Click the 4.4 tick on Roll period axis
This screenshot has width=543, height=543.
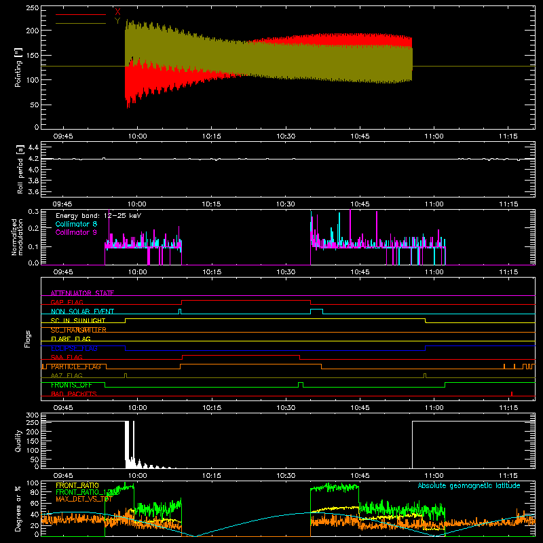coord(33,147)
